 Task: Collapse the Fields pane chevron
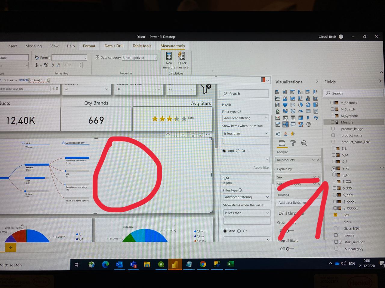[x=380, y=81]
